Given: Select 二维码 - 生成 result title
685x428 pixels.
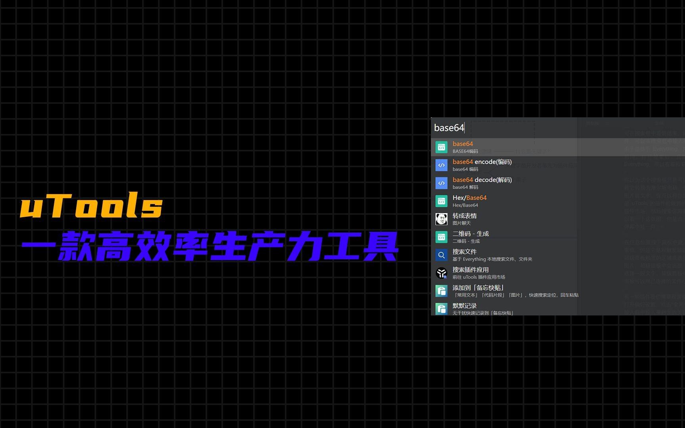Looking at the screenshot, I should point(471,233).
